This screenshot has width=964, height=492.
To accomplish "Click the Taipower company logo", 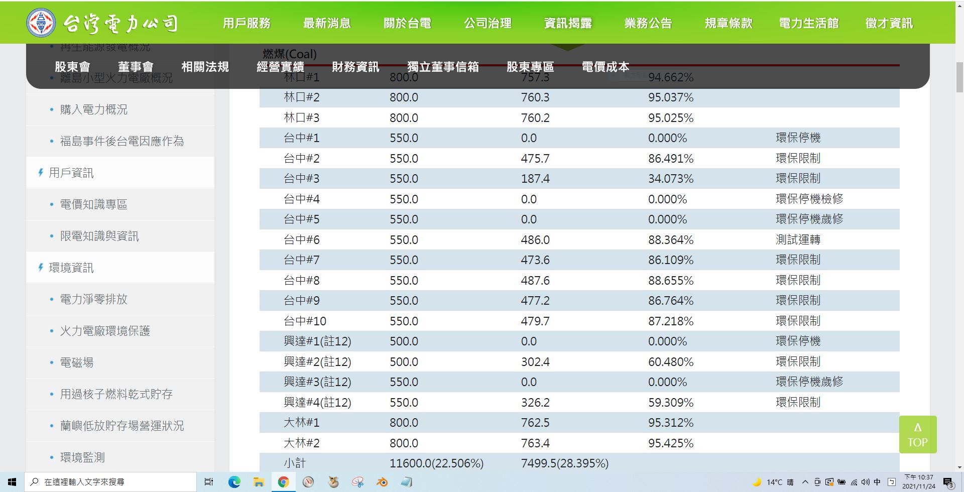I will pos(102,23).
